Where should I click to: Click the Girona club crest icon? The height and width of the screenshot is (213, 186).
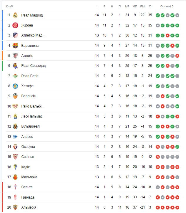click(15, 25)
